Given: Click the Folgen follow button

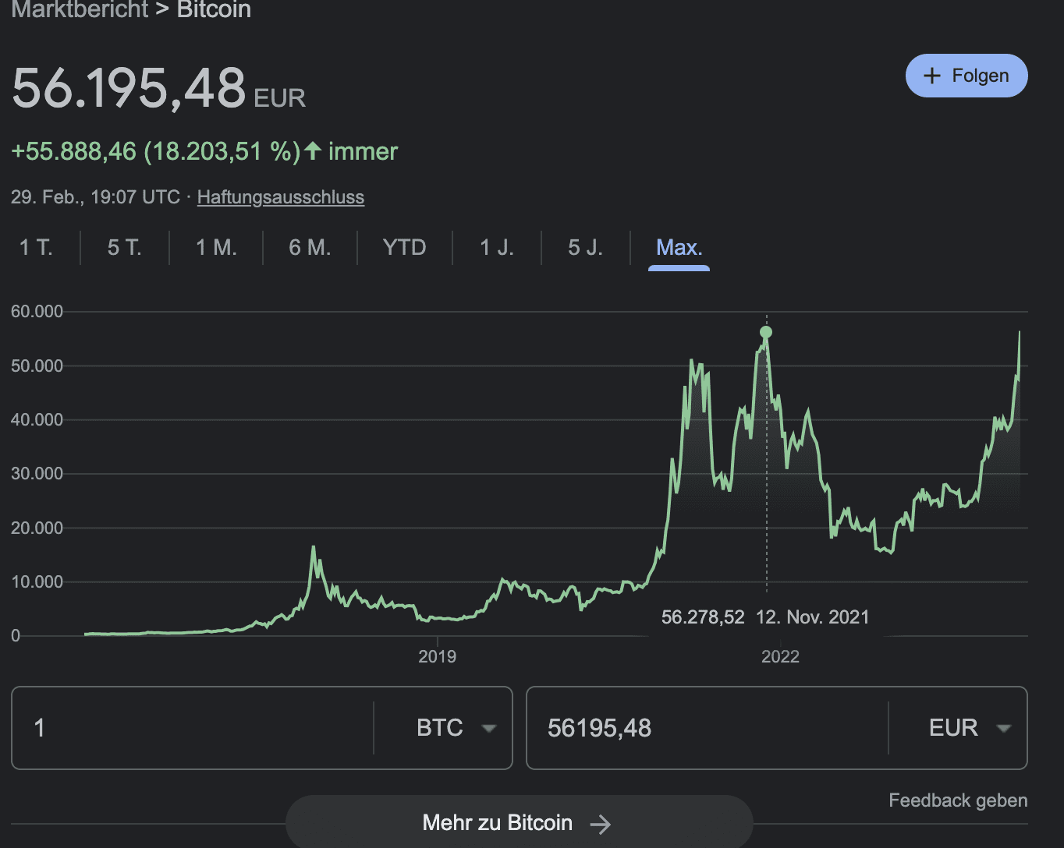Looking at the screenshot, I should coord(966,76).
